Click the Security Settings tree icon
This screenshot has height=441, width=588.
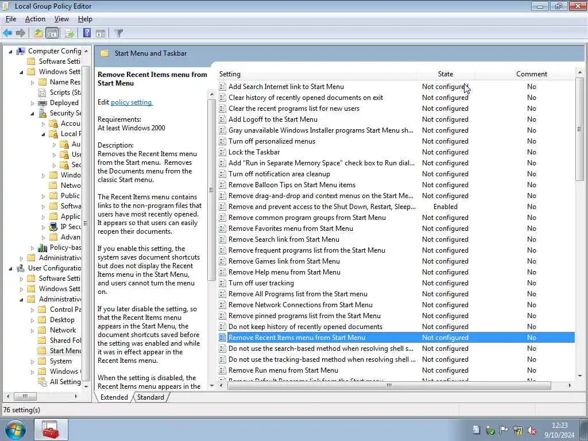42,113
